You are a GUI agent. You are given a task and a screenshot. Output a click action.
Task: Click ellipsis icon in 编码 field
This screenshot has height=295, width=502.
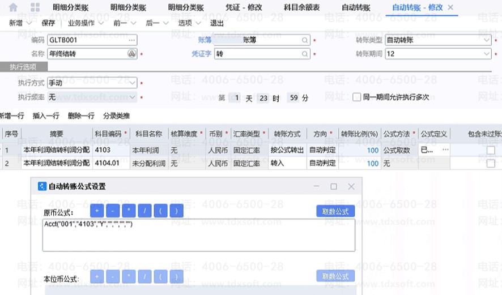(132, 40)
